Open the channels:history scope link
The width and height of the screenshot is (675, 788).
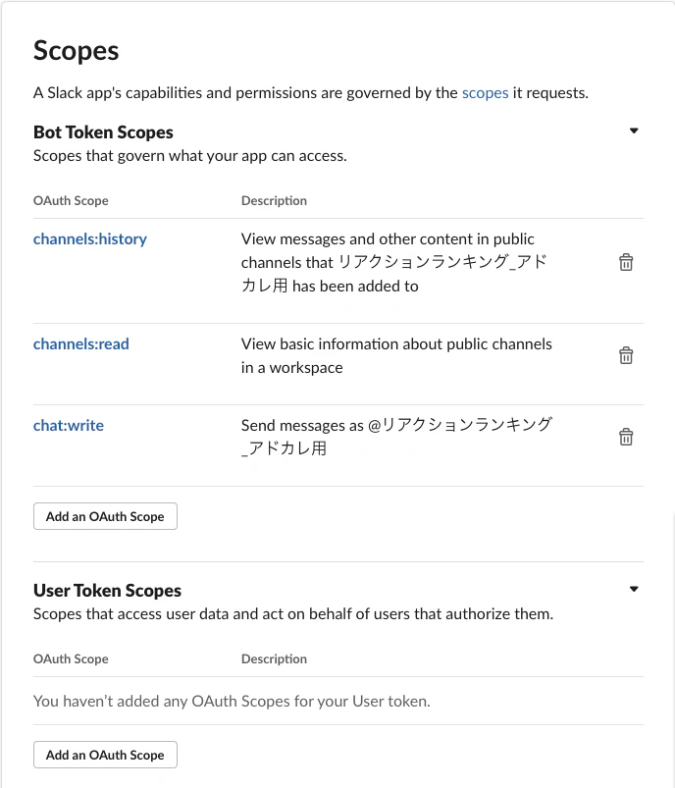(90, 238)
